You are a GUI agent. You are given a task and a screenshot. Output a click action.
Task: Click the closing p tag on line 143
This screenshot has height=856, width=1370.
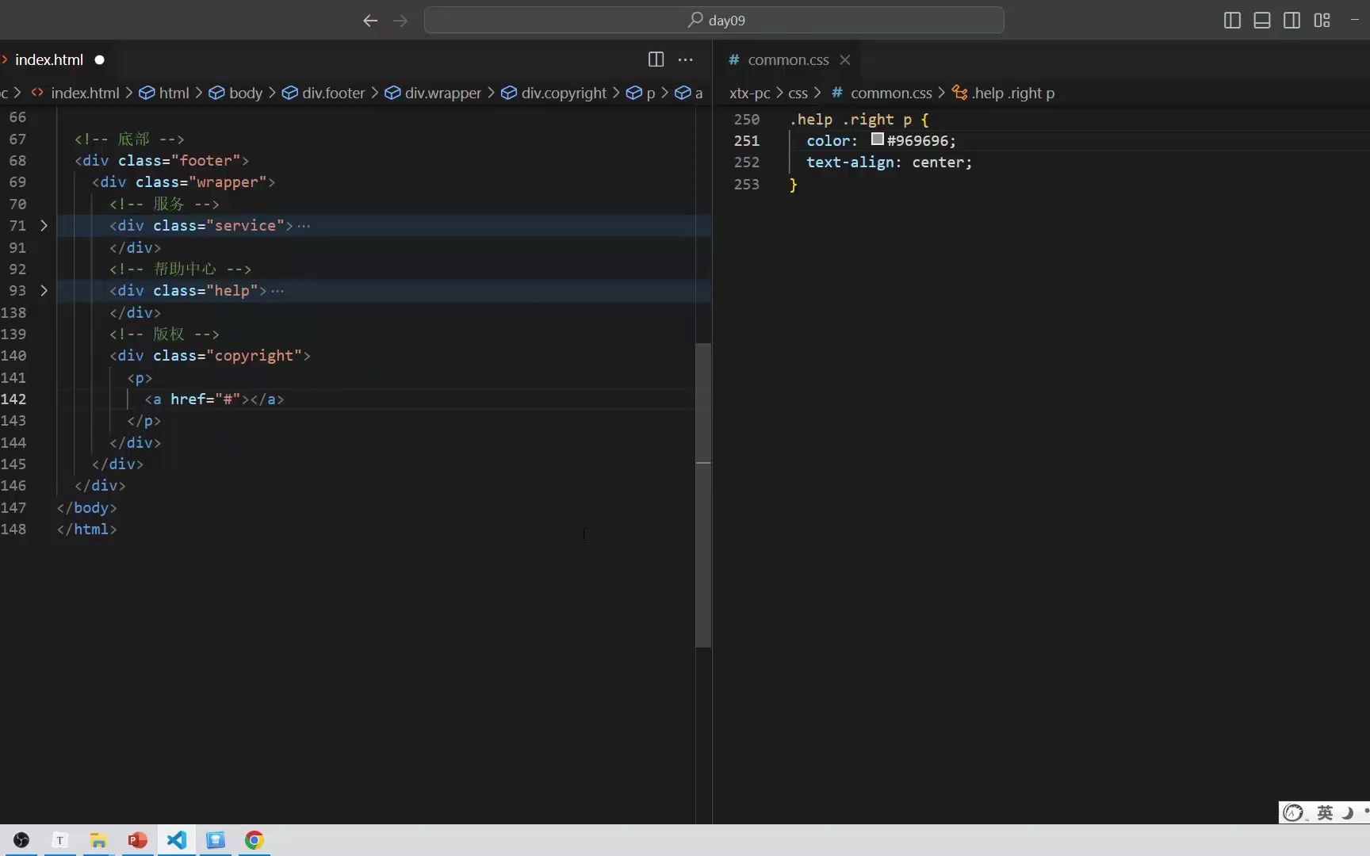144,421
